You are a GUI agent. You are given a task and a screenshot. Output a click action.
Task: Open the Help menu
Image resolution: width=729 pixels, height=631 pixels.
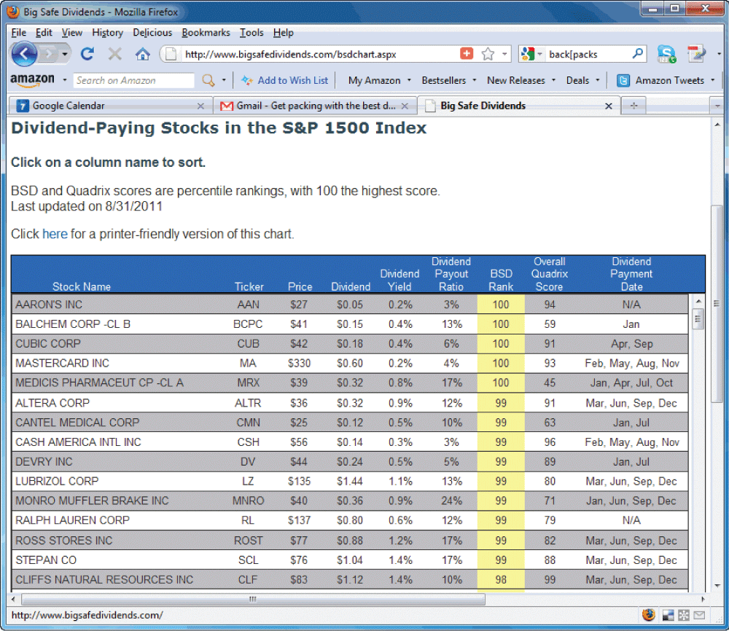283,33
